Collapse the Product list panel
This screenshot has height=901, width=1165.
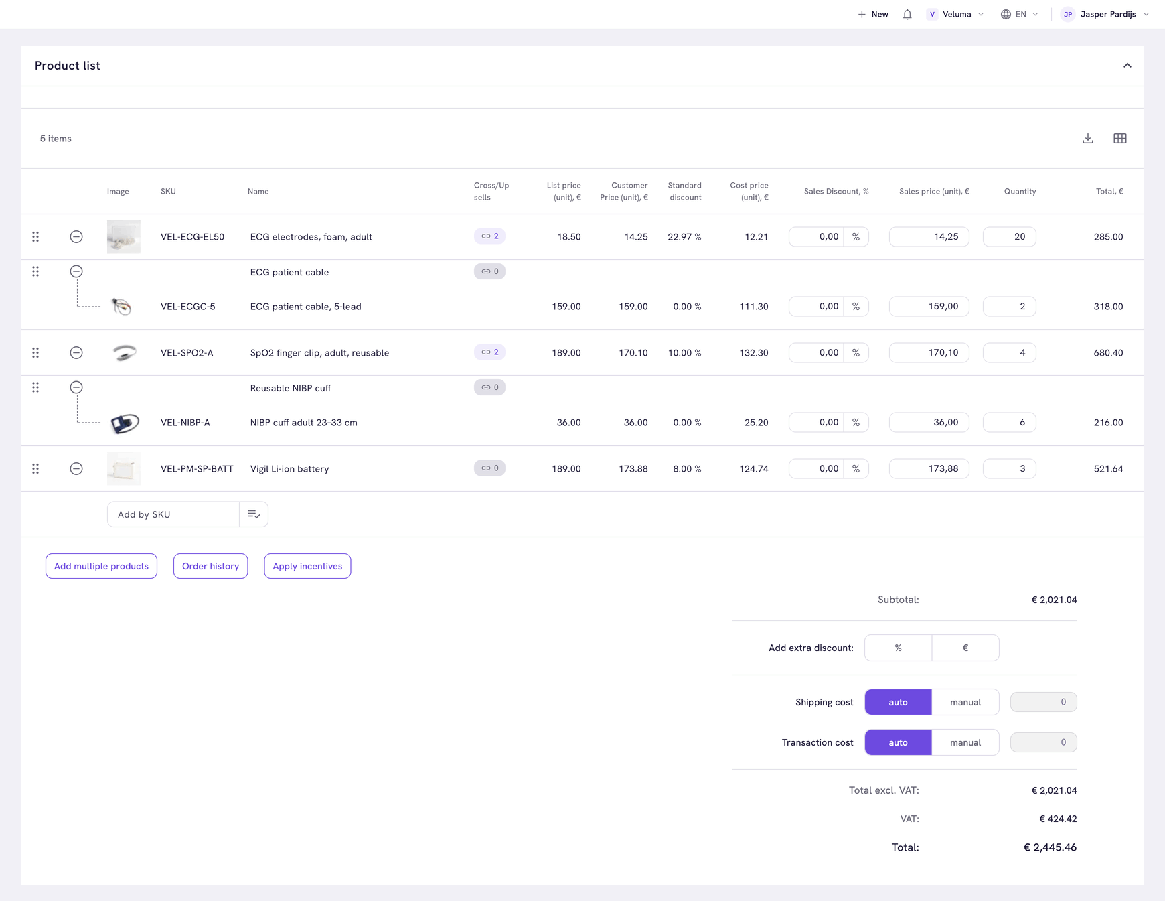[1128, 66]
